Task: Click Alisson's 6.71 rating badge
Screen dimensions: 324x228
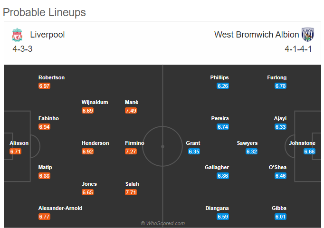Action: 15,152
